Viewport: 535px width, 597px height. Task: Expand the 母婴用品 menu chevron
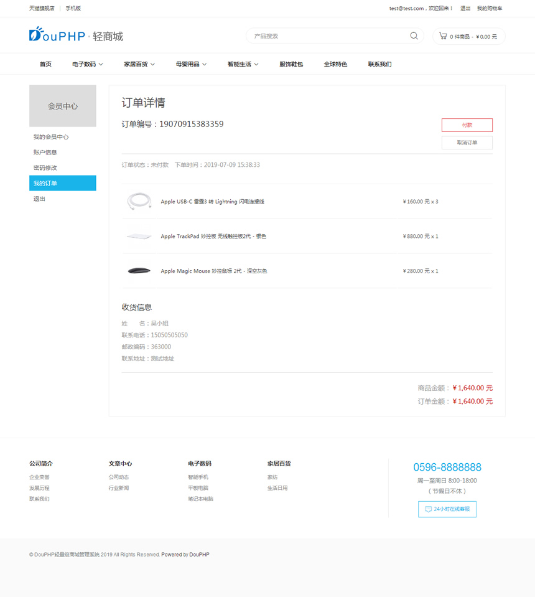coord(204,64)
